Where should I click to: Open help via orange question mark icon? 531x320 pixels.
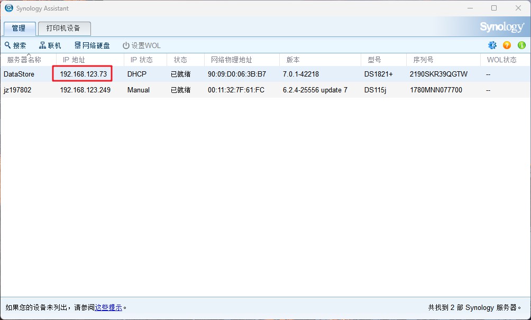click(x=507, y=45)
